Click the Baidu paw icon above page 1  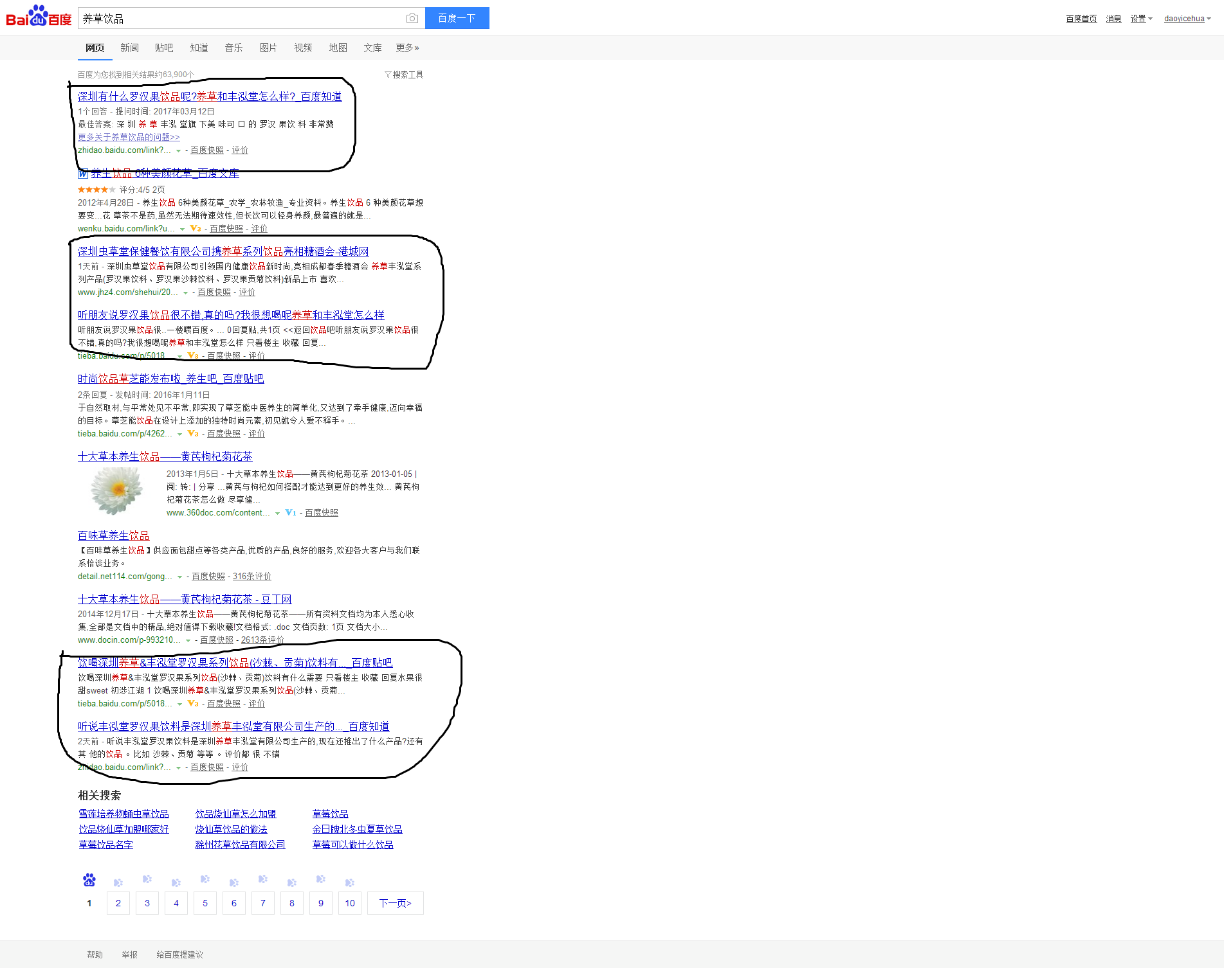89,880
